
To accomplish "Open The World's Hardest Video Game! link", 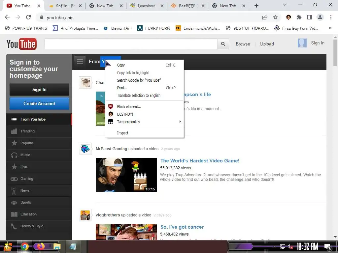I will click(x=200, y=161).
